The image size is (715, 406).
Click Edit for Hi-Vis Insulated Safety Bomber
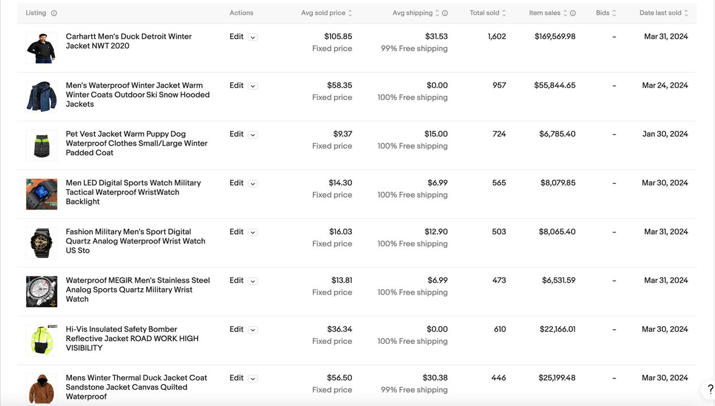click(236, 329)
